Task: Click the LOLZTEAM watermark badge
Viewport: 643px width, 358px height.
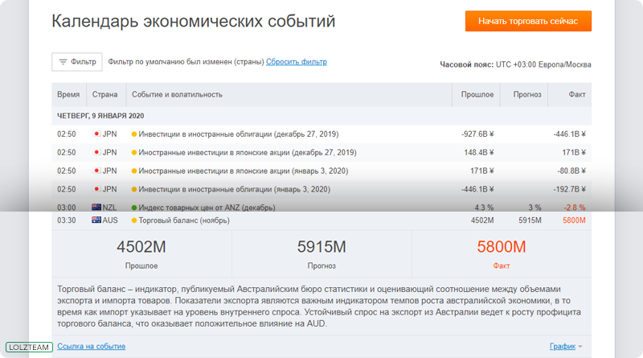Action: [29, 347]
